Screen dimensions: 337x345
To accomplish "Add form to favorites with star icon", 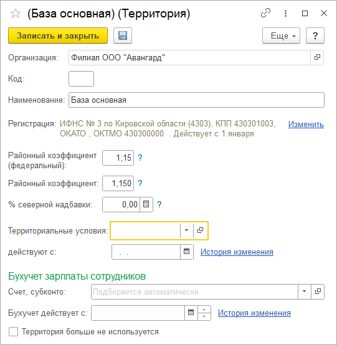I will pos(16,14).
